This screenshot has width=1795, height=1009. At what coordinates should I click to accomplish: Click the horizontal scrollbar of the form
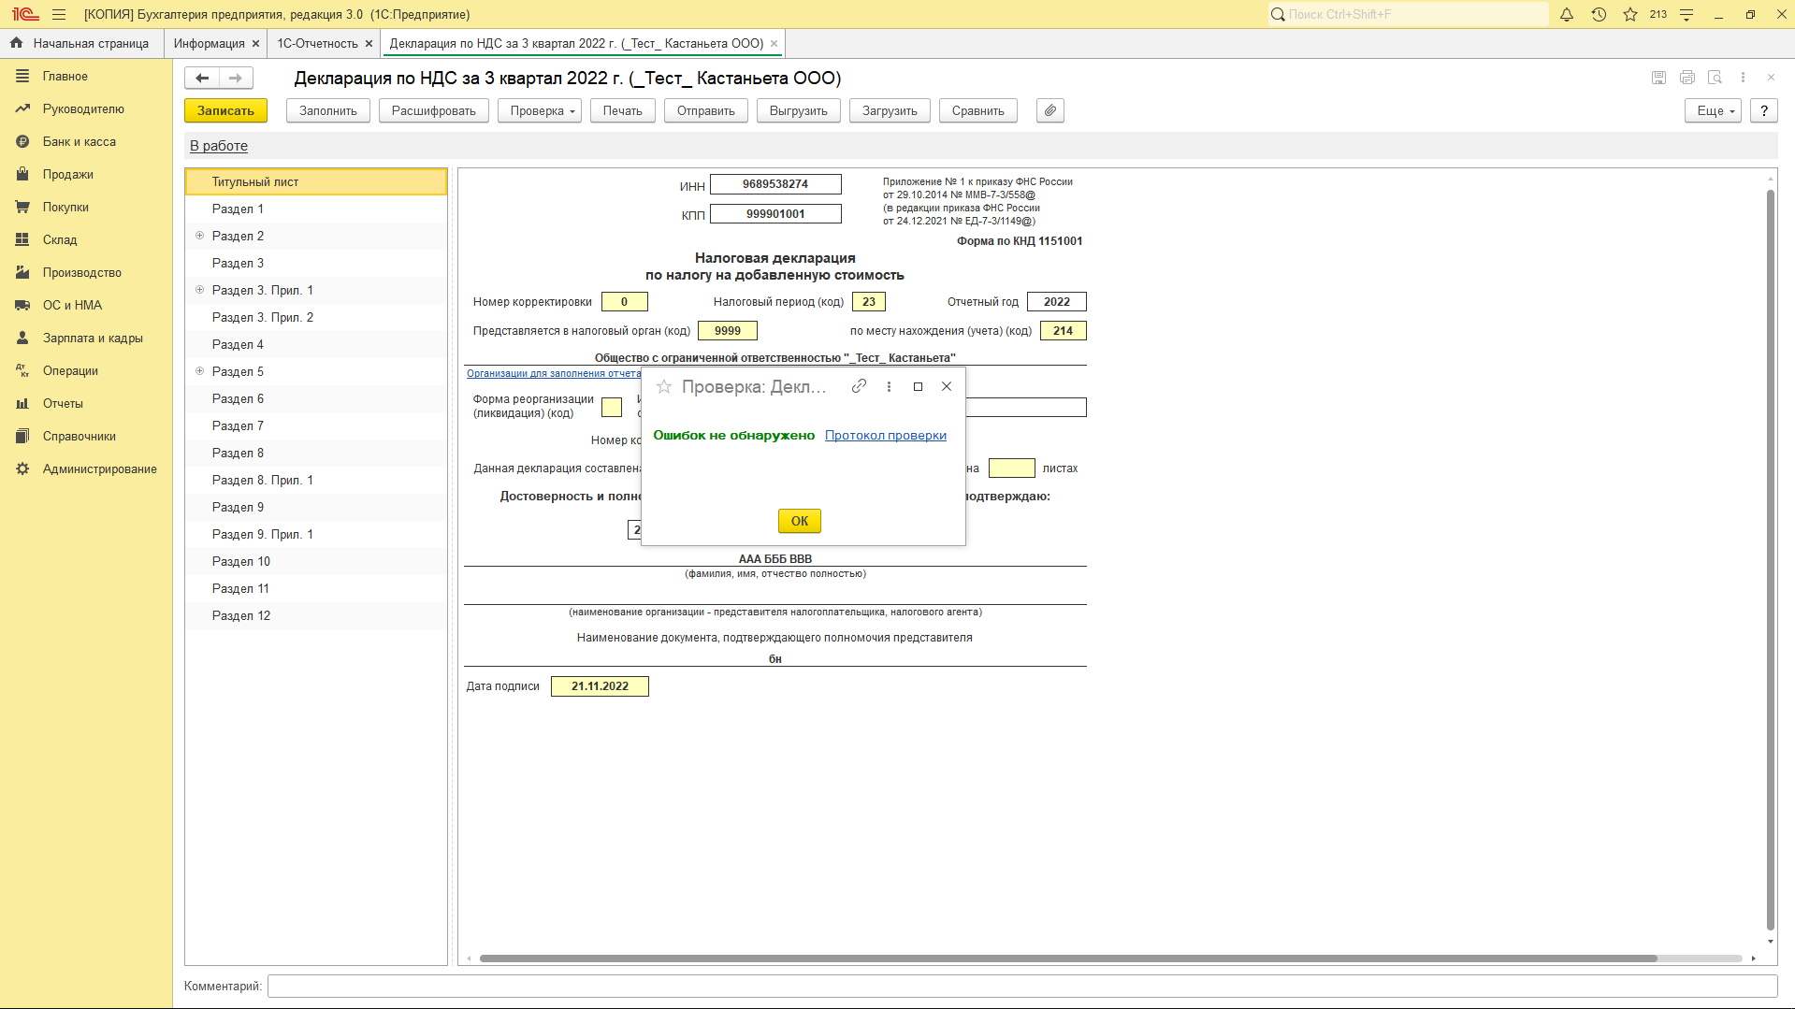[1067, 958]
